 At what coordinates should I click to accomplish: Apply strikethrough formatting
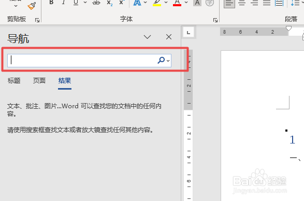point(96,2)
